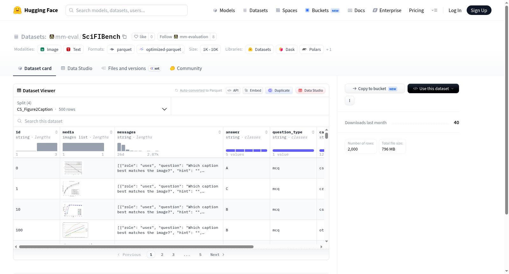Switch to the Data Studio tab

(77, 68)
